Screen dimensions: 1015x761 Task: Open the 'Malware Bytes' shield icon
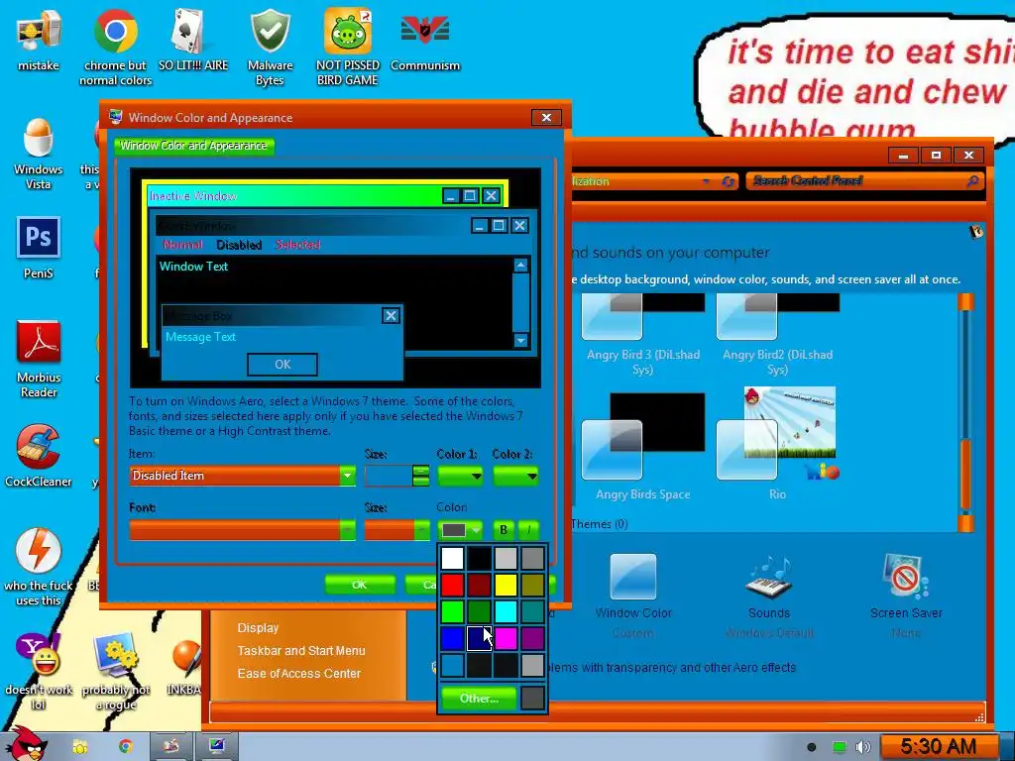coord(270,47)
